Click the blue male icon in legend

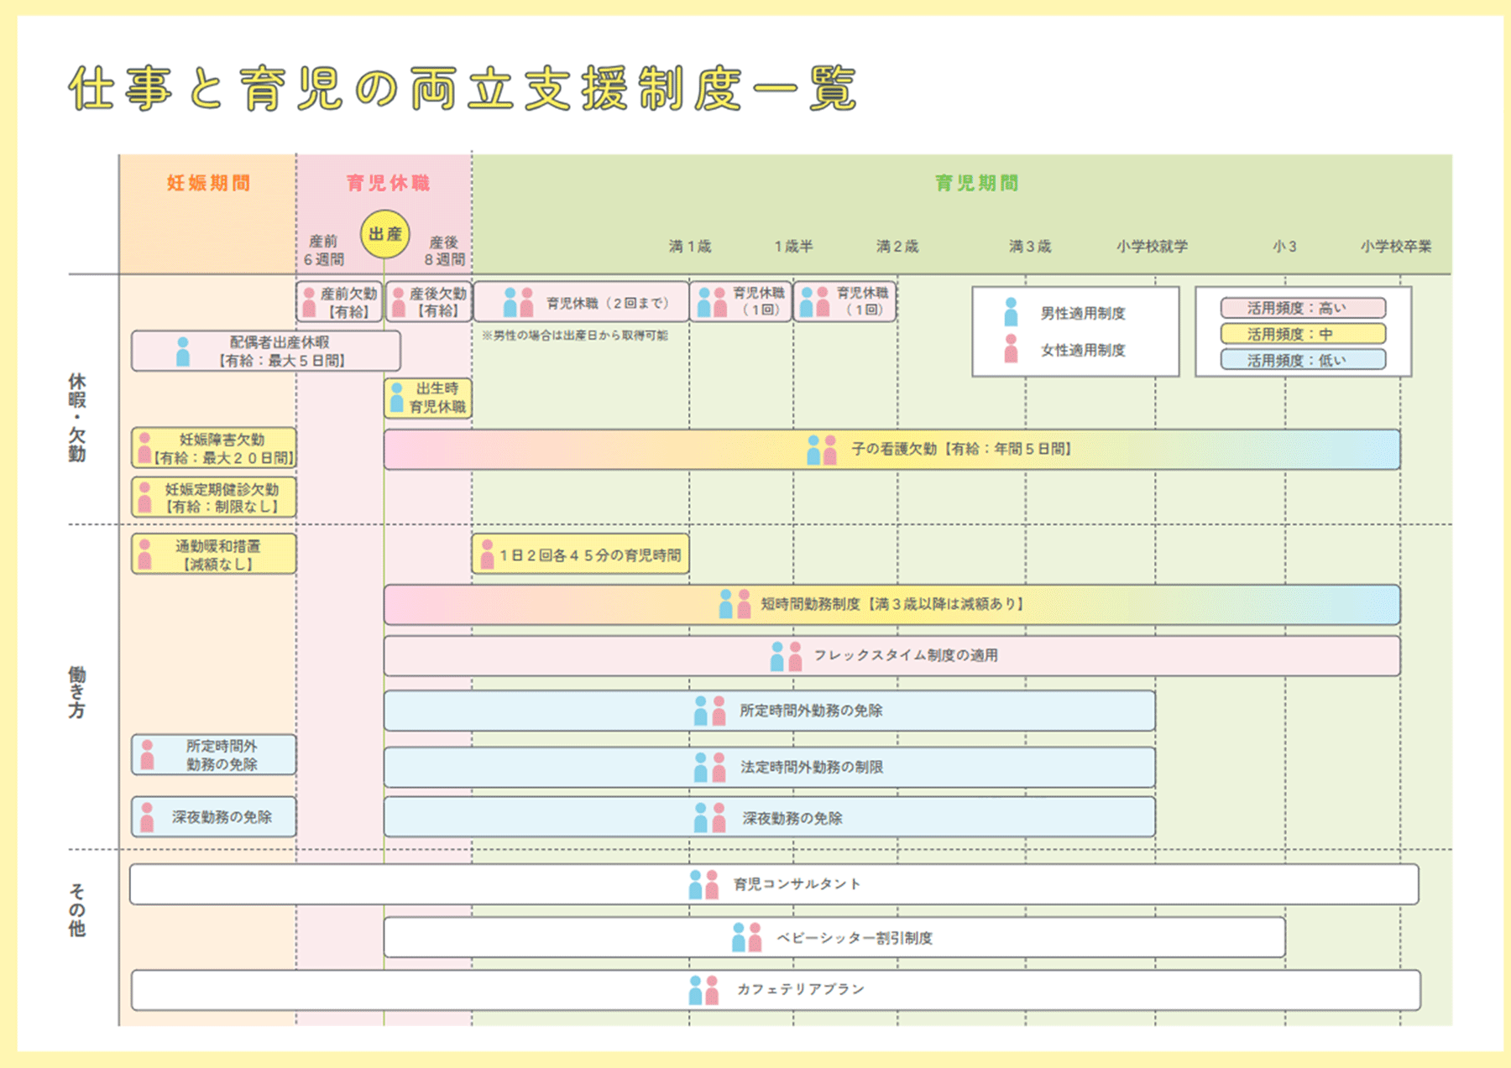point(1011,312)
